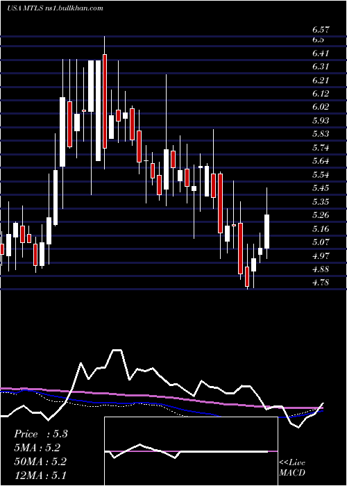The width and height of the screenshot is (347, 486).
Task: Click the <<Live MACD label
Action: pyautogui.click(x=292, y=468)
